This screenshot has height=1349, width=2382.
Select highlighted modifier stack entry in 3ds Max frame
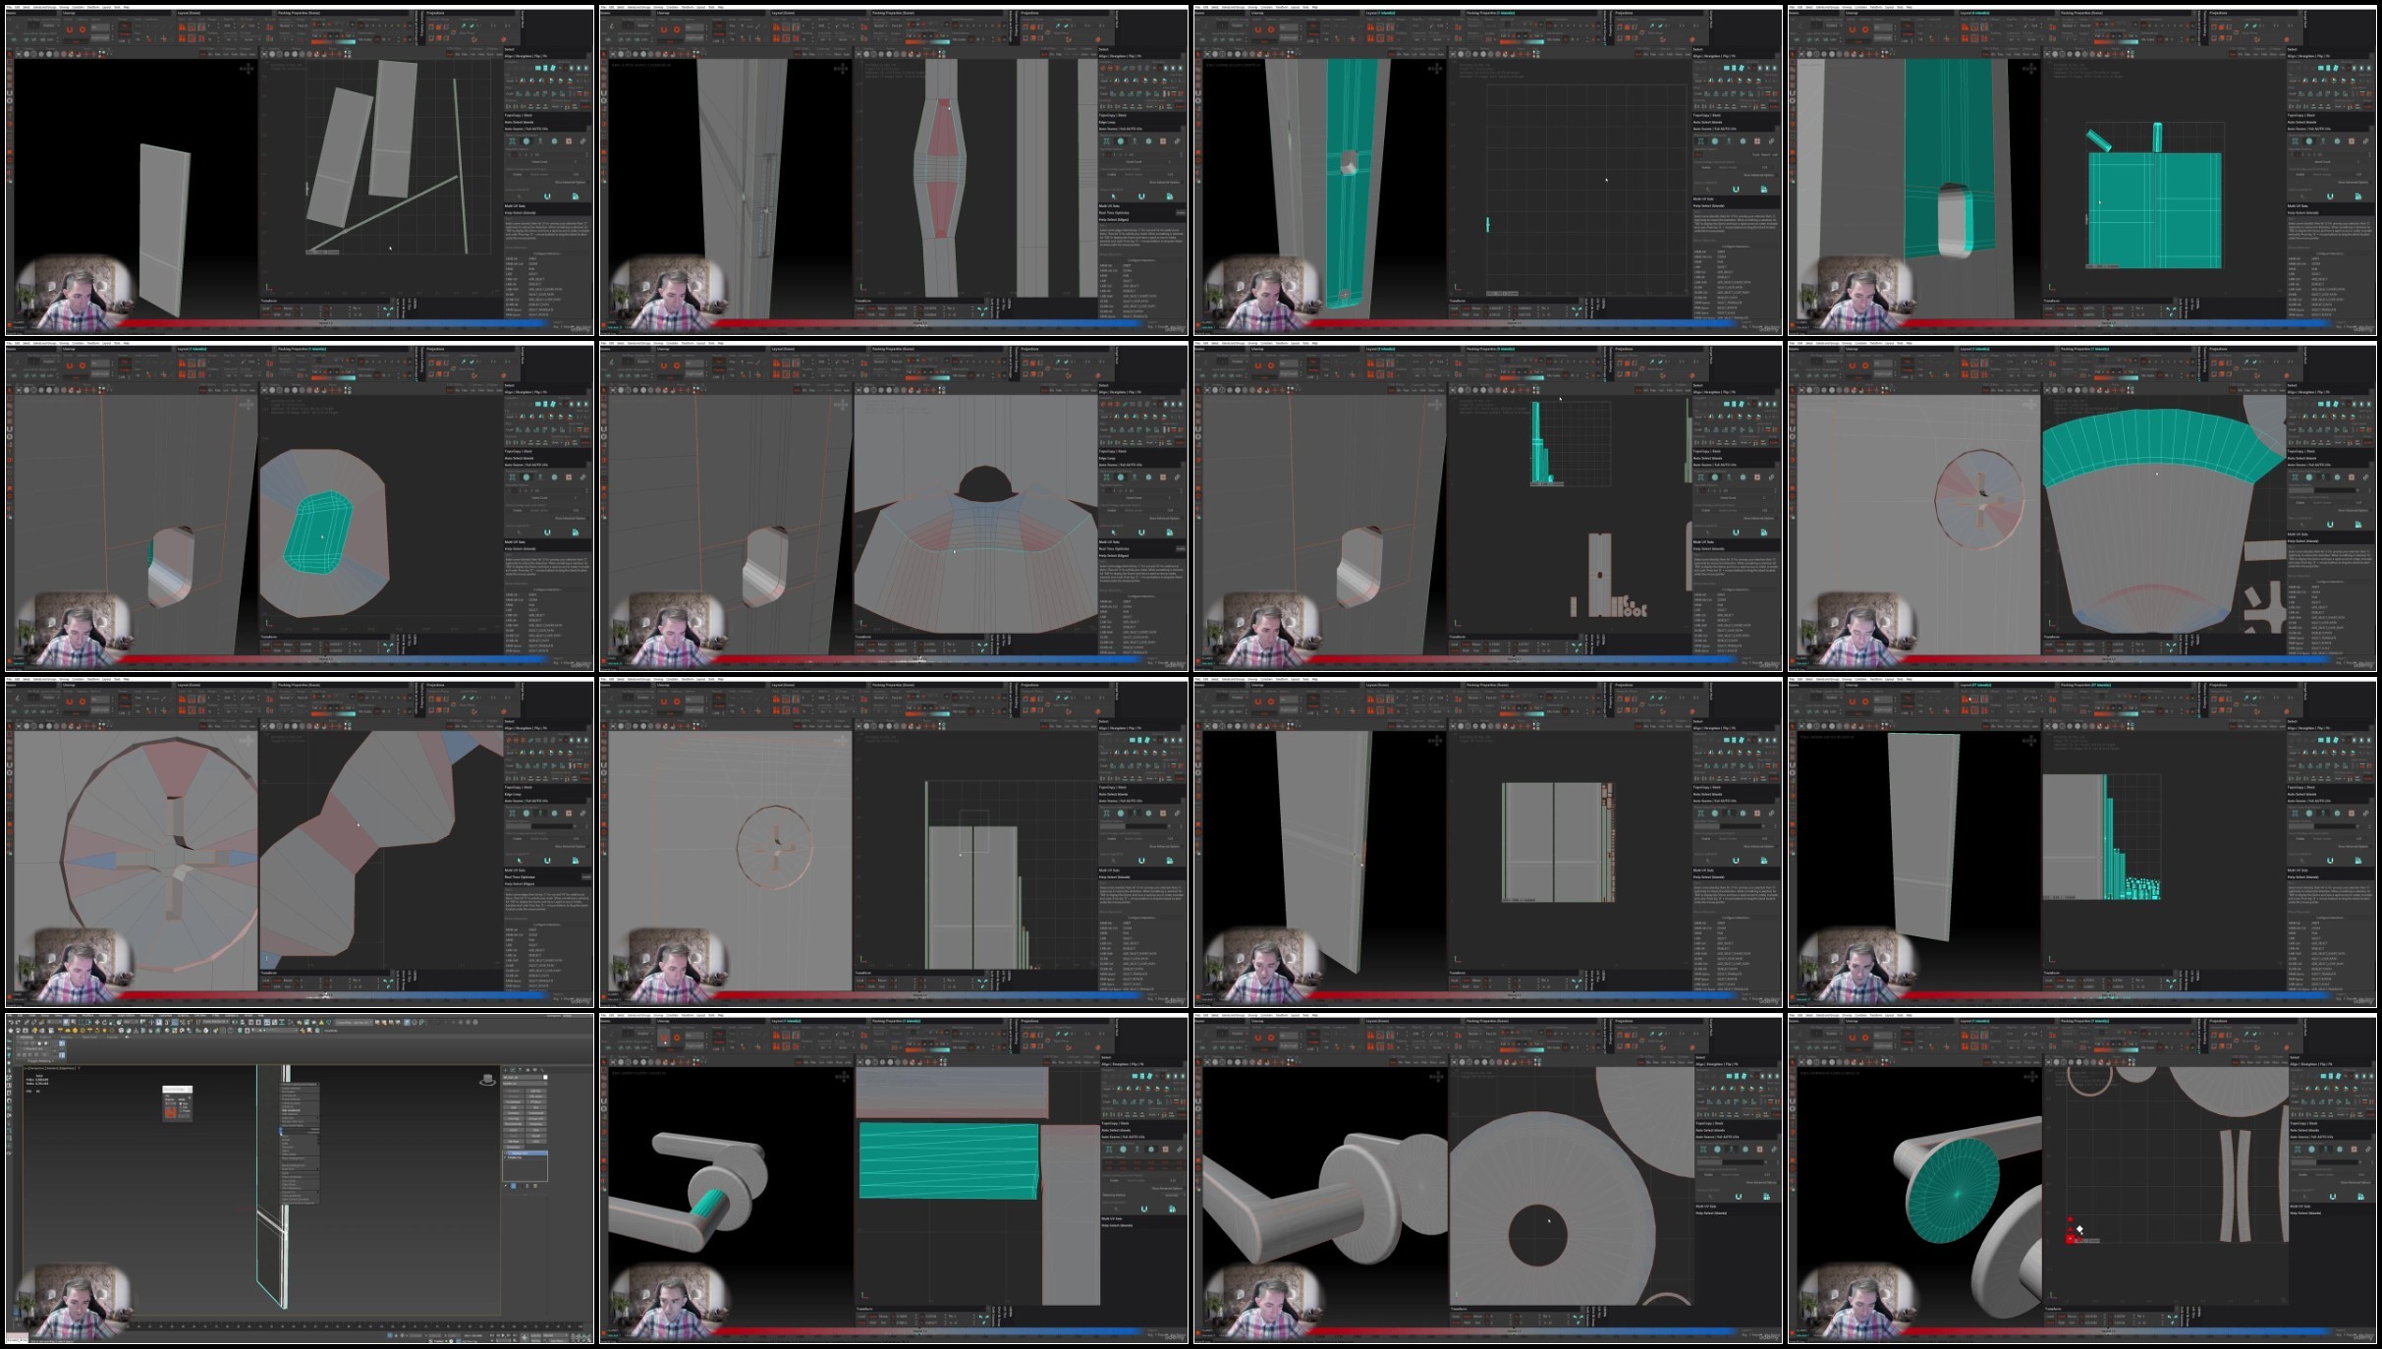(526, 1152)
